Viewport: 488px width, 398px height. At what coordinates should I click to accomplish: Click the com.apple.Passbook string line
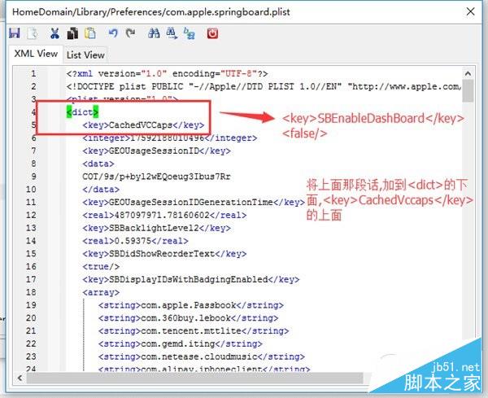pos(191,305)
